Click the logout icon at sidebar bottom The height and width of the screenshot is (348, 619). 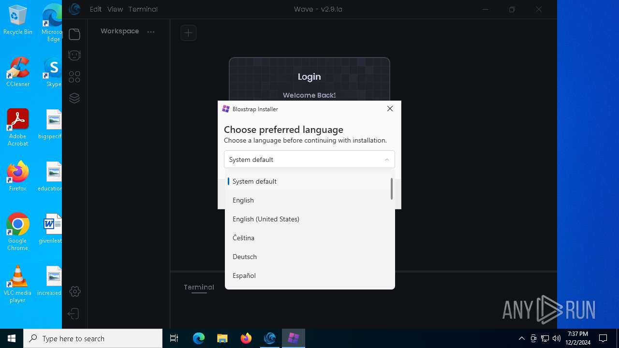pyautogui.click(x=74, y=314)
